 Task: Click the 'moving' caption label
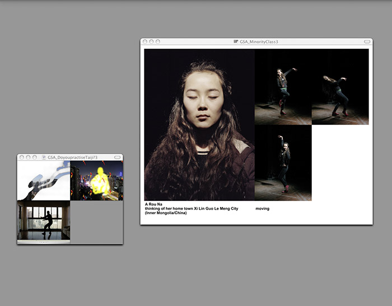click(262, 209)
